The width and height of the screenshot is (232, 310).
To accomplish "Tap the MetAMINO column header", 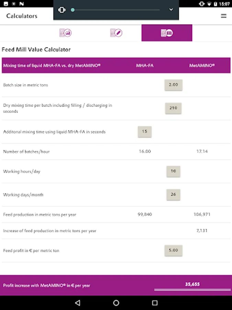I will [202, 65].
